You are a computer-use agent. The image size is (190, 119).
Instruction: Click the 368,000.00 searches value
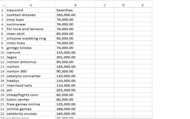(75, 109)
